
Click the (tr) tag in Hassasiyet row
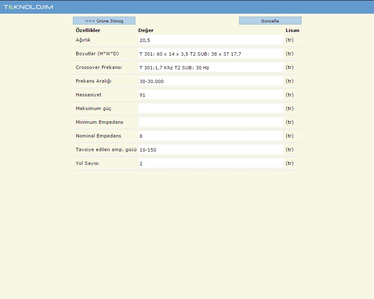coord(289,95)
